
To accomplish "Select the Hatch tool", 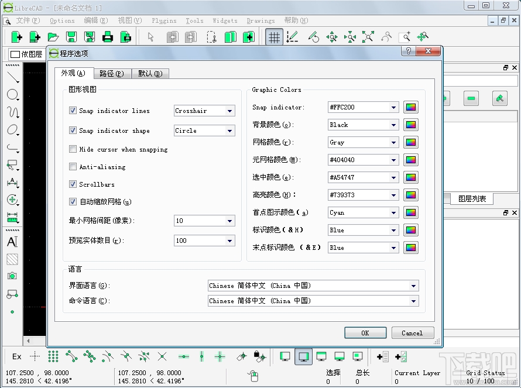I will pyautogui.click(x=13, y=259).
